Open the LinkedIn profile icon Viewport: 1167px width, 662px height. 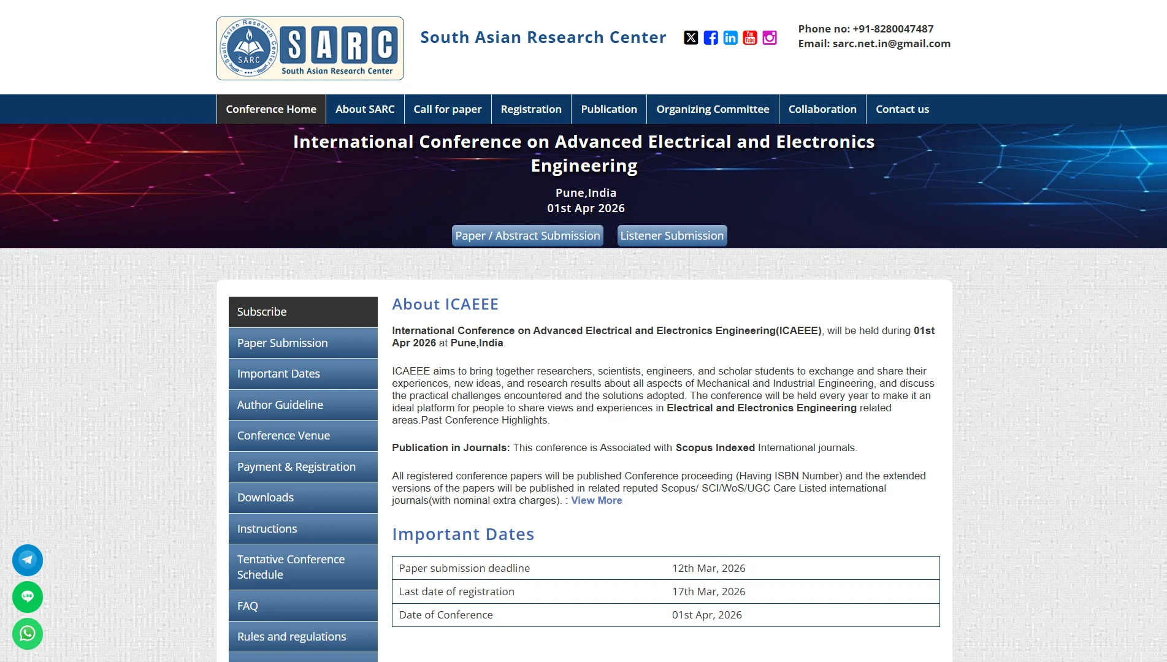[730, 37]
